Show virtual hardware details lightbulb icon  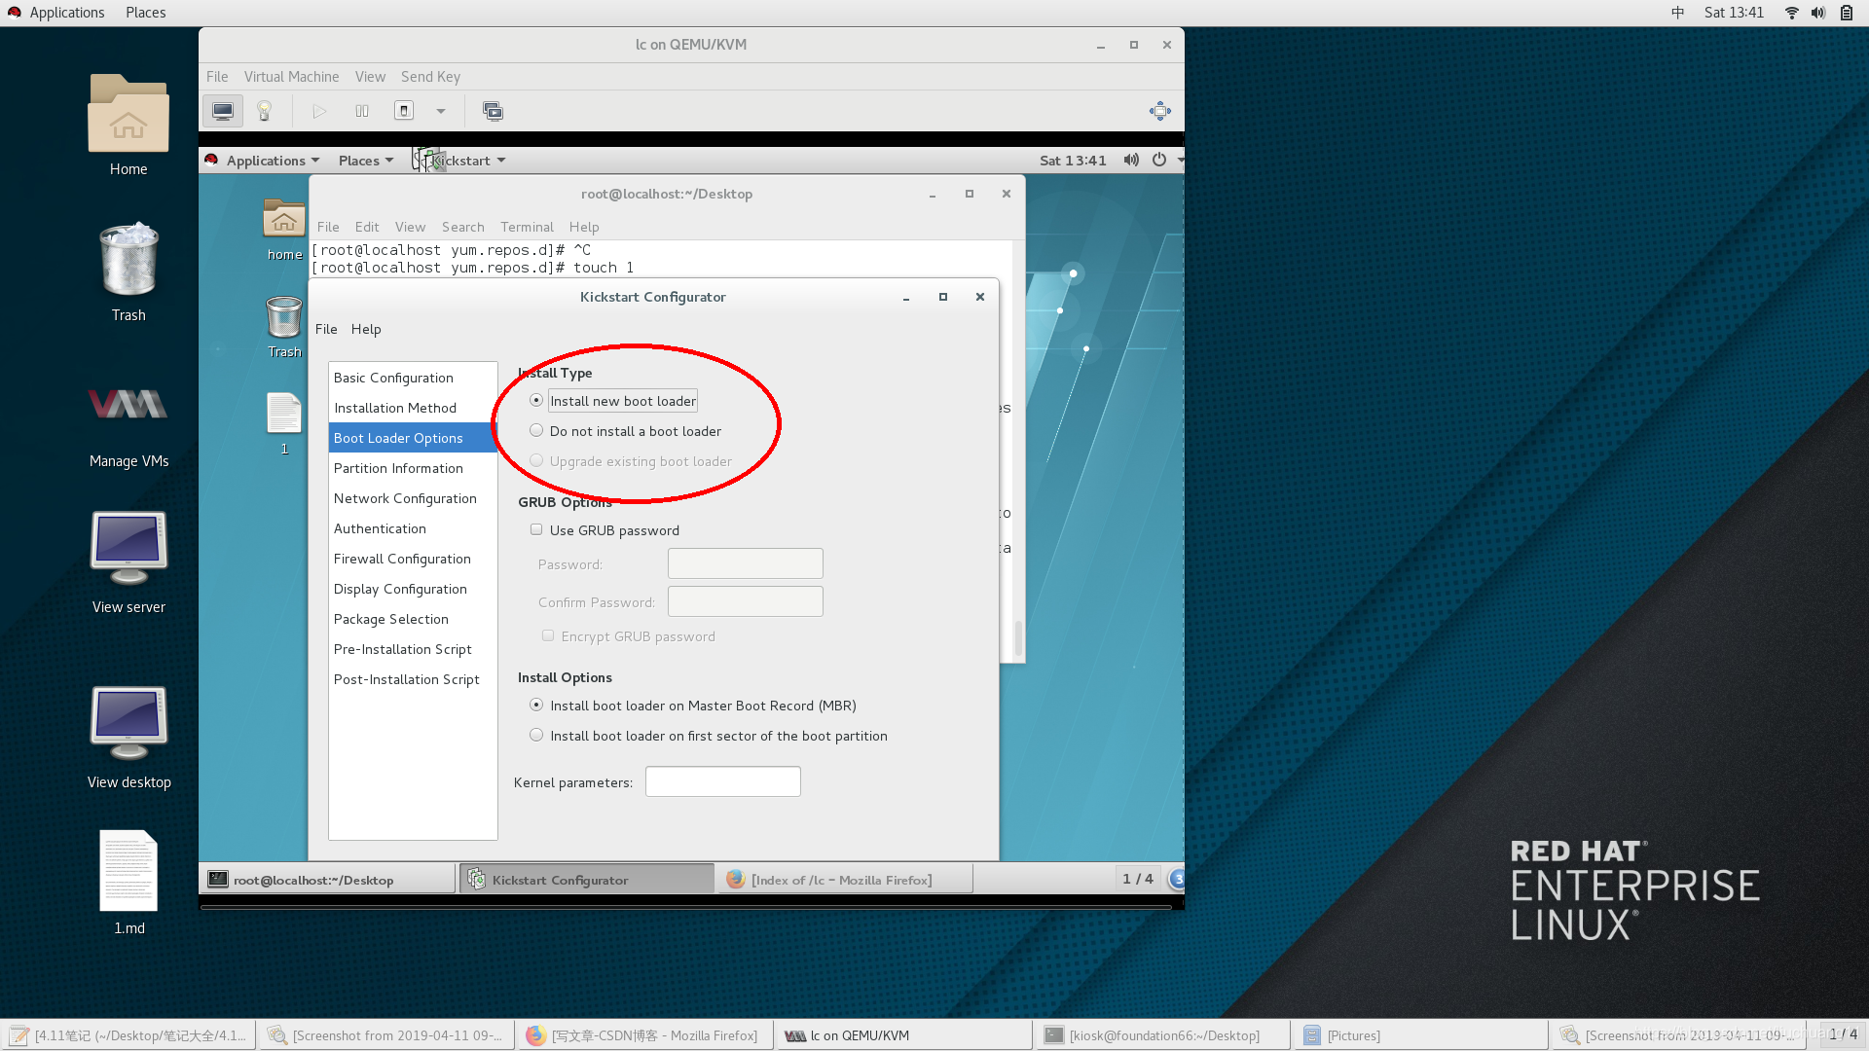click(x=264, y=111)
